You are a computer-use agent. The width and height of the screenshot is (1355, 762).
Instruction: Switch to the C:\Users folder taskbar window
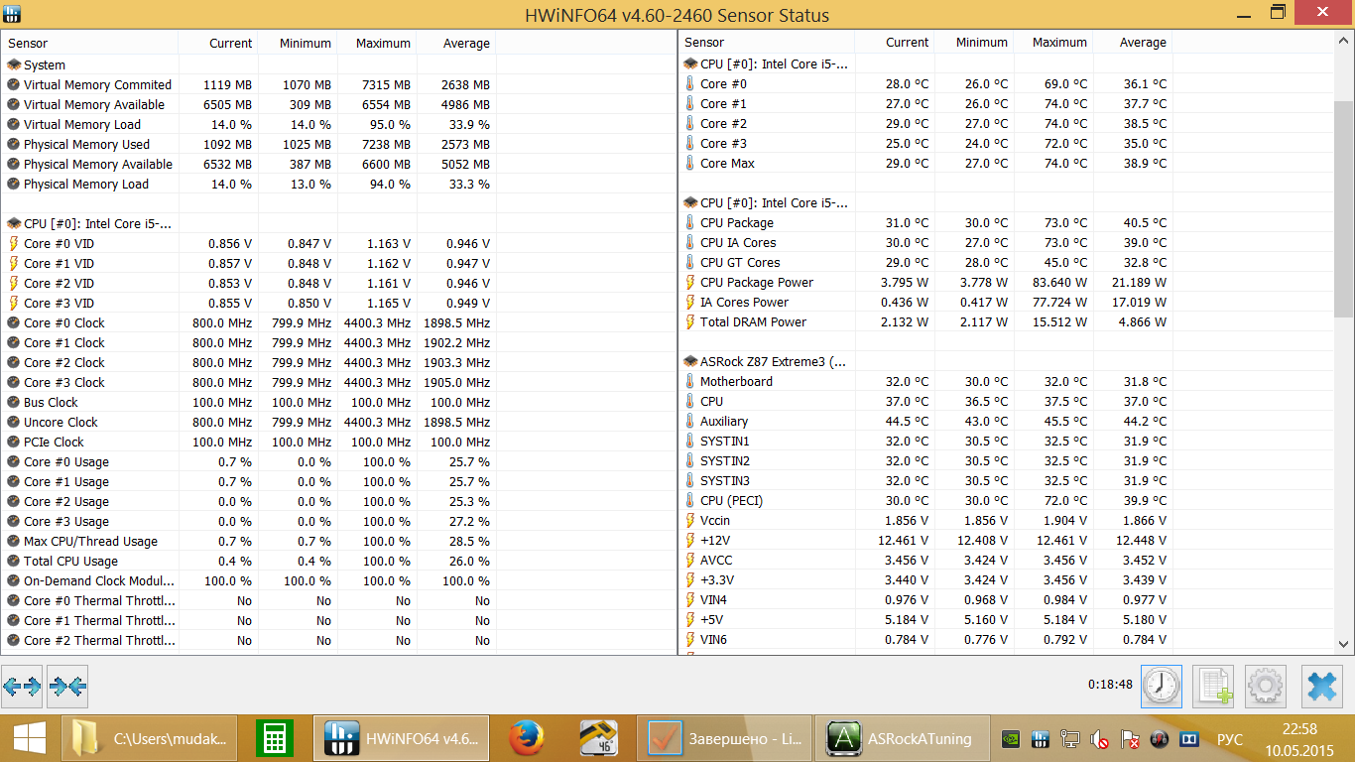point(150,738)
